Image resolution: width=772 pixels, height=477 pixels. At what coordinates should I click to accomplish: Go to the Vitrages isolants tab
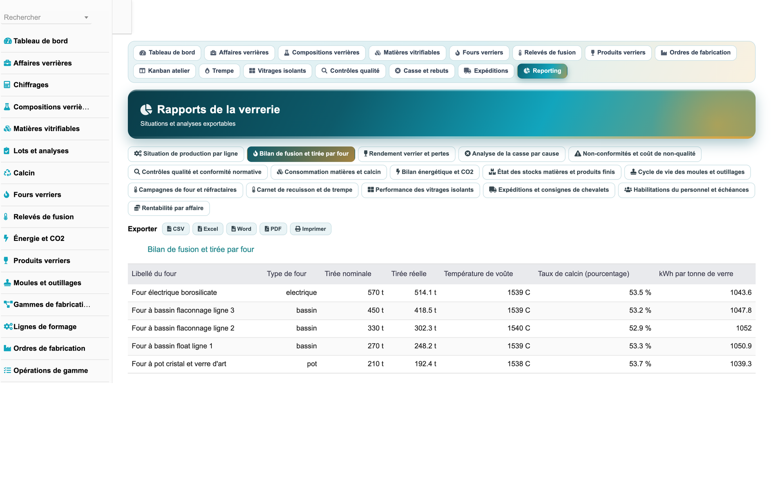tap(278, 71)
